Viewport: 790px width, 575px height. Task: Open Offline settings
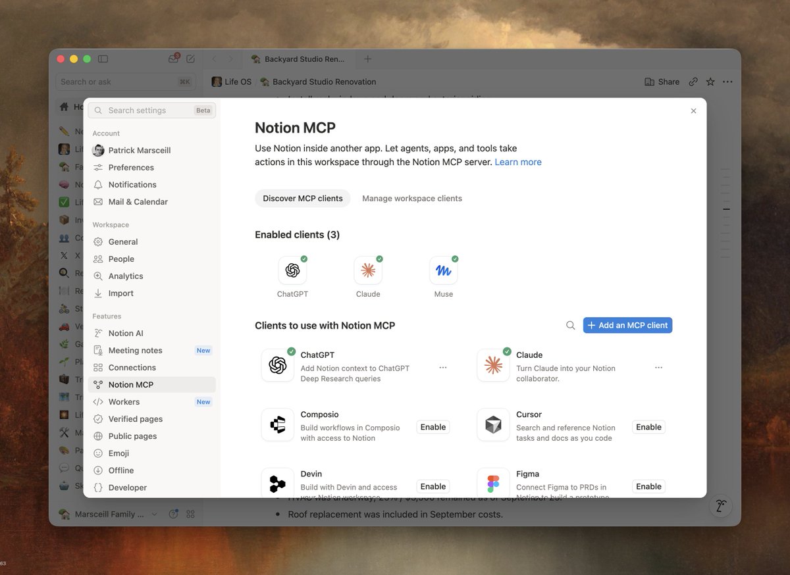pyautogui.click(x=152, y=470)
